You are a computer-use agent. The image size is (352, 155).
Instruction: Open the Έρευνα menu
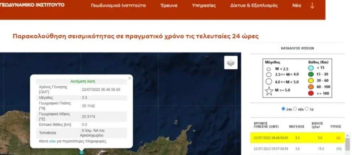(x=169, y=6)
